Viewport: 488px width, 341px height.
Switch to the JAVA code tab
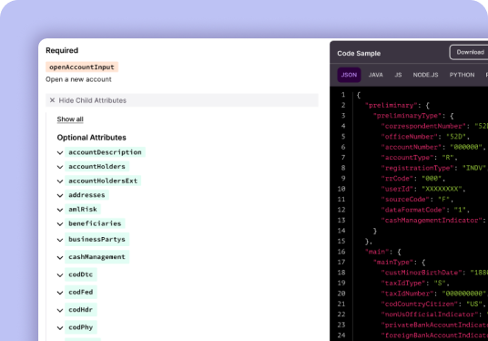tap(376, 75)
